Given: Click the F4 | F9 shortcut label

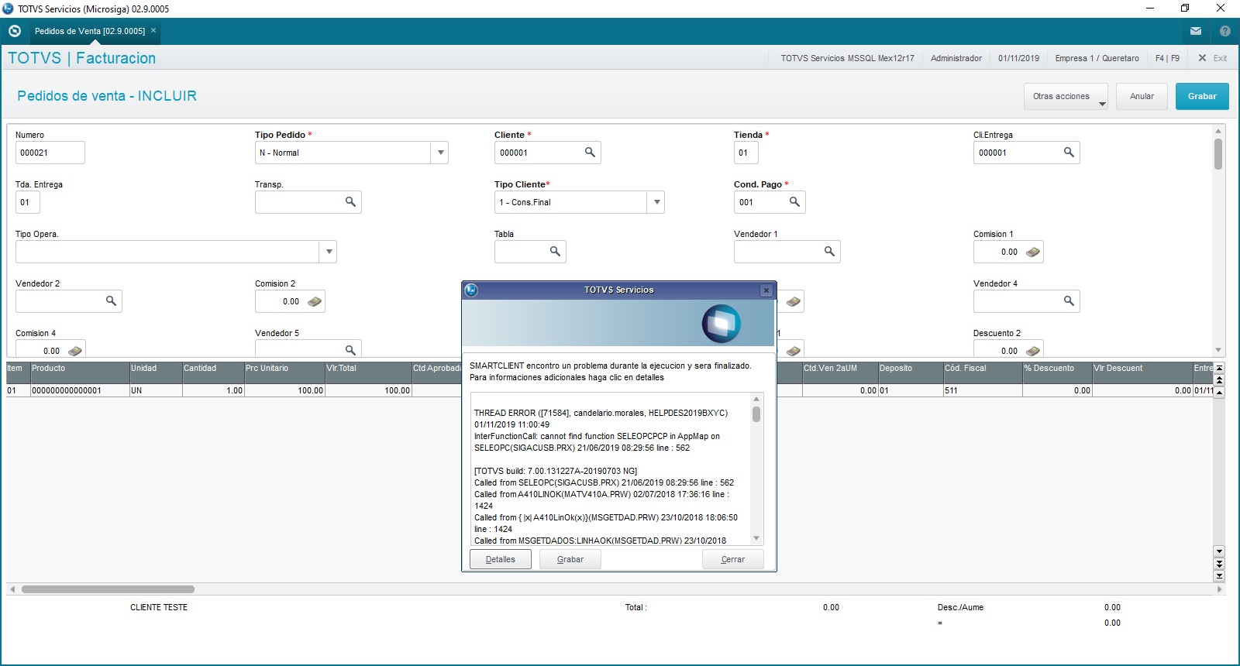Looking at the screenshot, I should tap(1167, 58).
